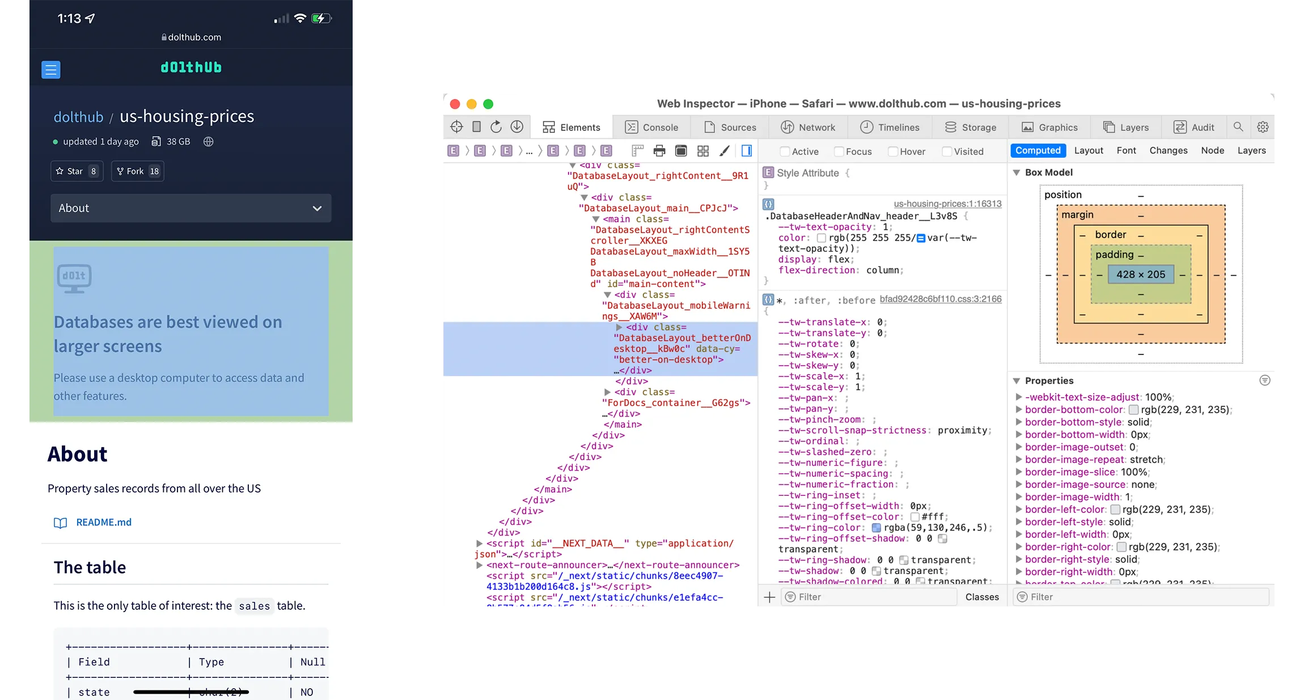Click the download page icon
This screenshot has height=700, width=1304.
(x=516, y=126)
